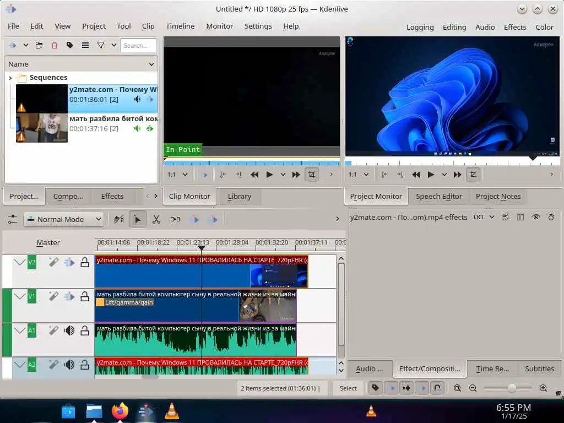This screenshot has height=423, width=564.
Task: Open the Project menu
Action: [x=94, y=26]
